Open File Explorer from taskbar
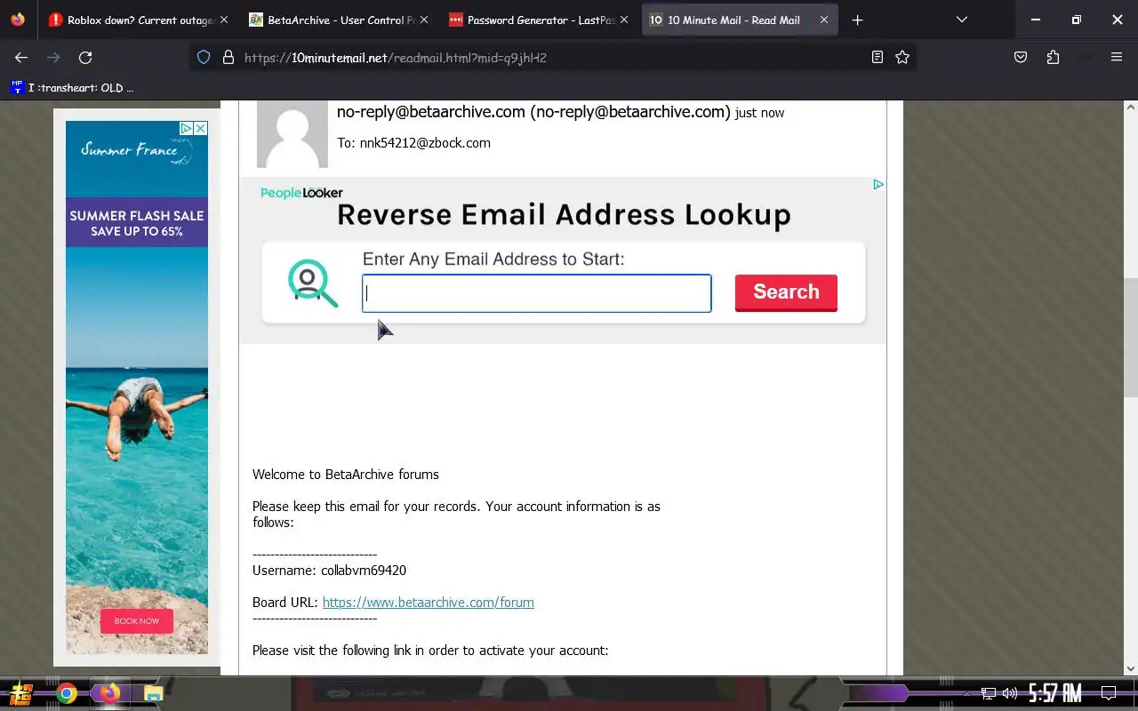Viewport: 1138px width, 711px height. coord(153,693)
